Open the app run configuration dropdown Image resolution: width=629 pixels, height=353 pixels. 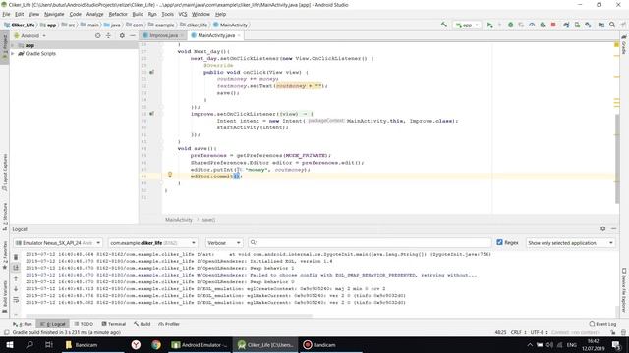[467, 25]
